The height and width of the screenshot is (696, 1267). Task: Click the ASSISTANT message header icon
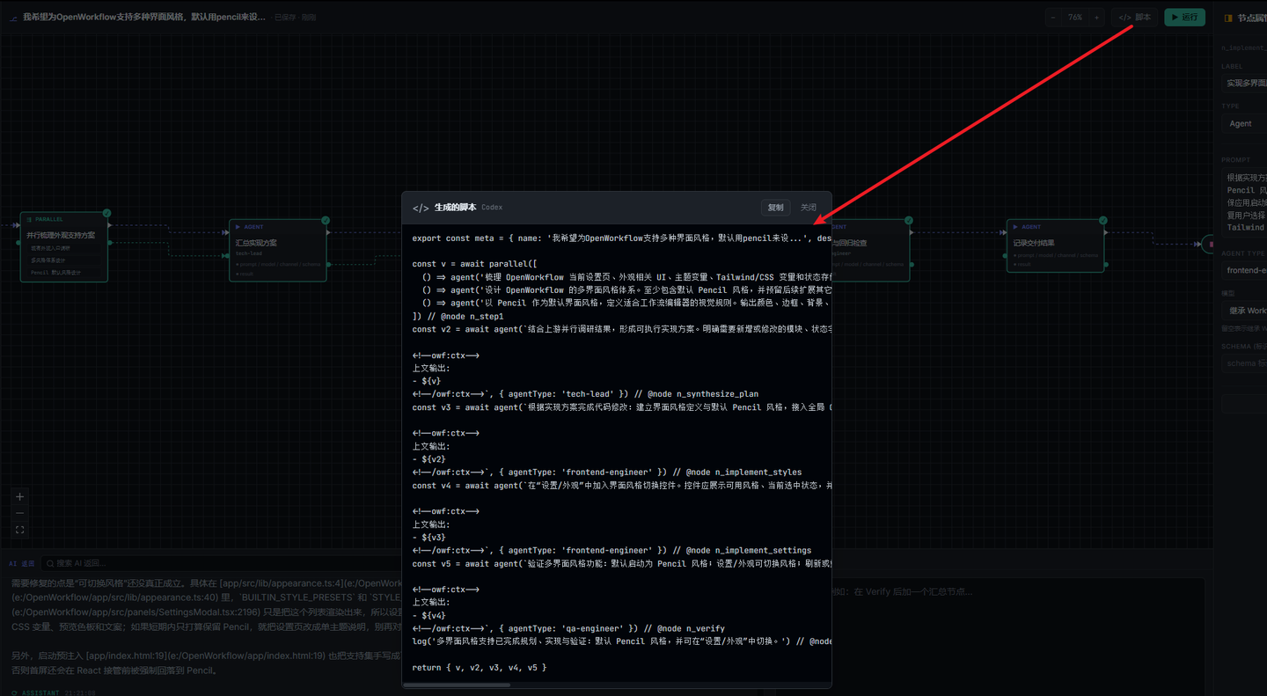coord(14,692)
